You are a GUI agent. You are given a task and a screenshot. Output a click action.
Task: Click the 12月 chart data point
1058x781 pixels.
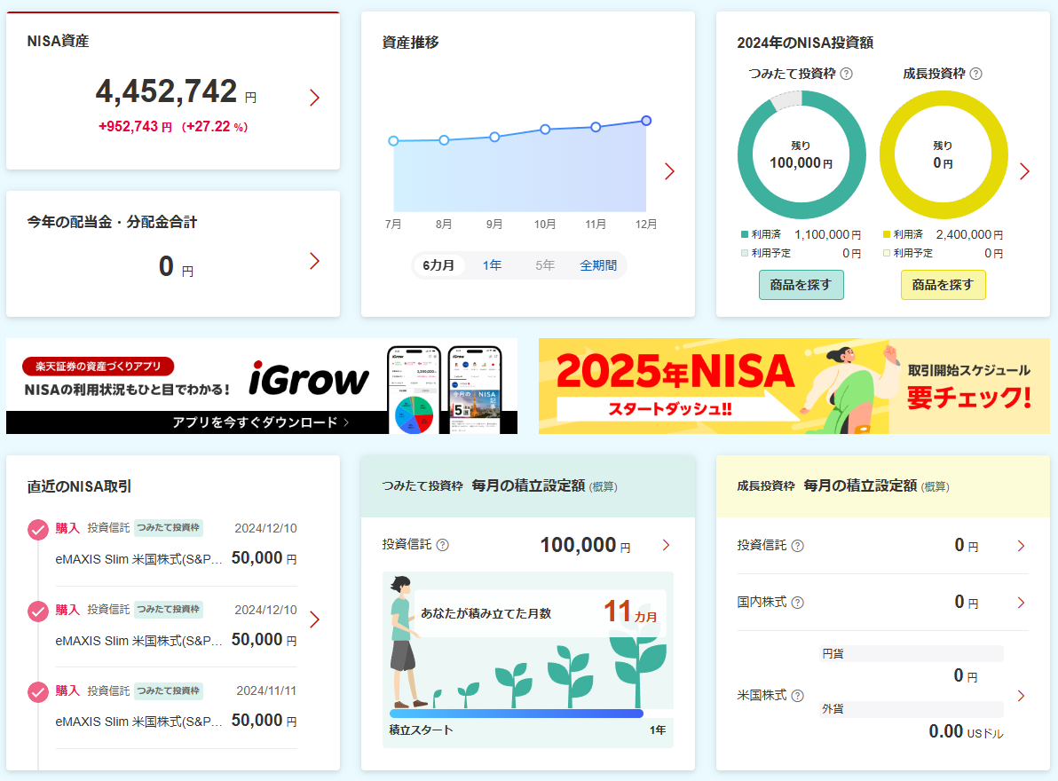[646, 121]
